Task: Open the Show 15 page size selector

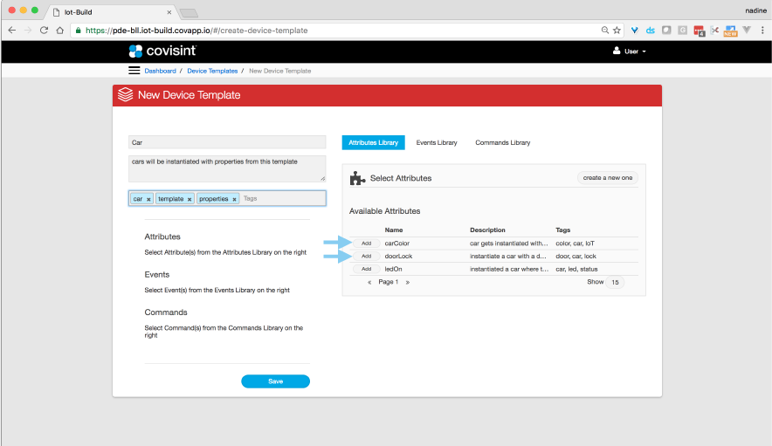Action: point(615,283)
